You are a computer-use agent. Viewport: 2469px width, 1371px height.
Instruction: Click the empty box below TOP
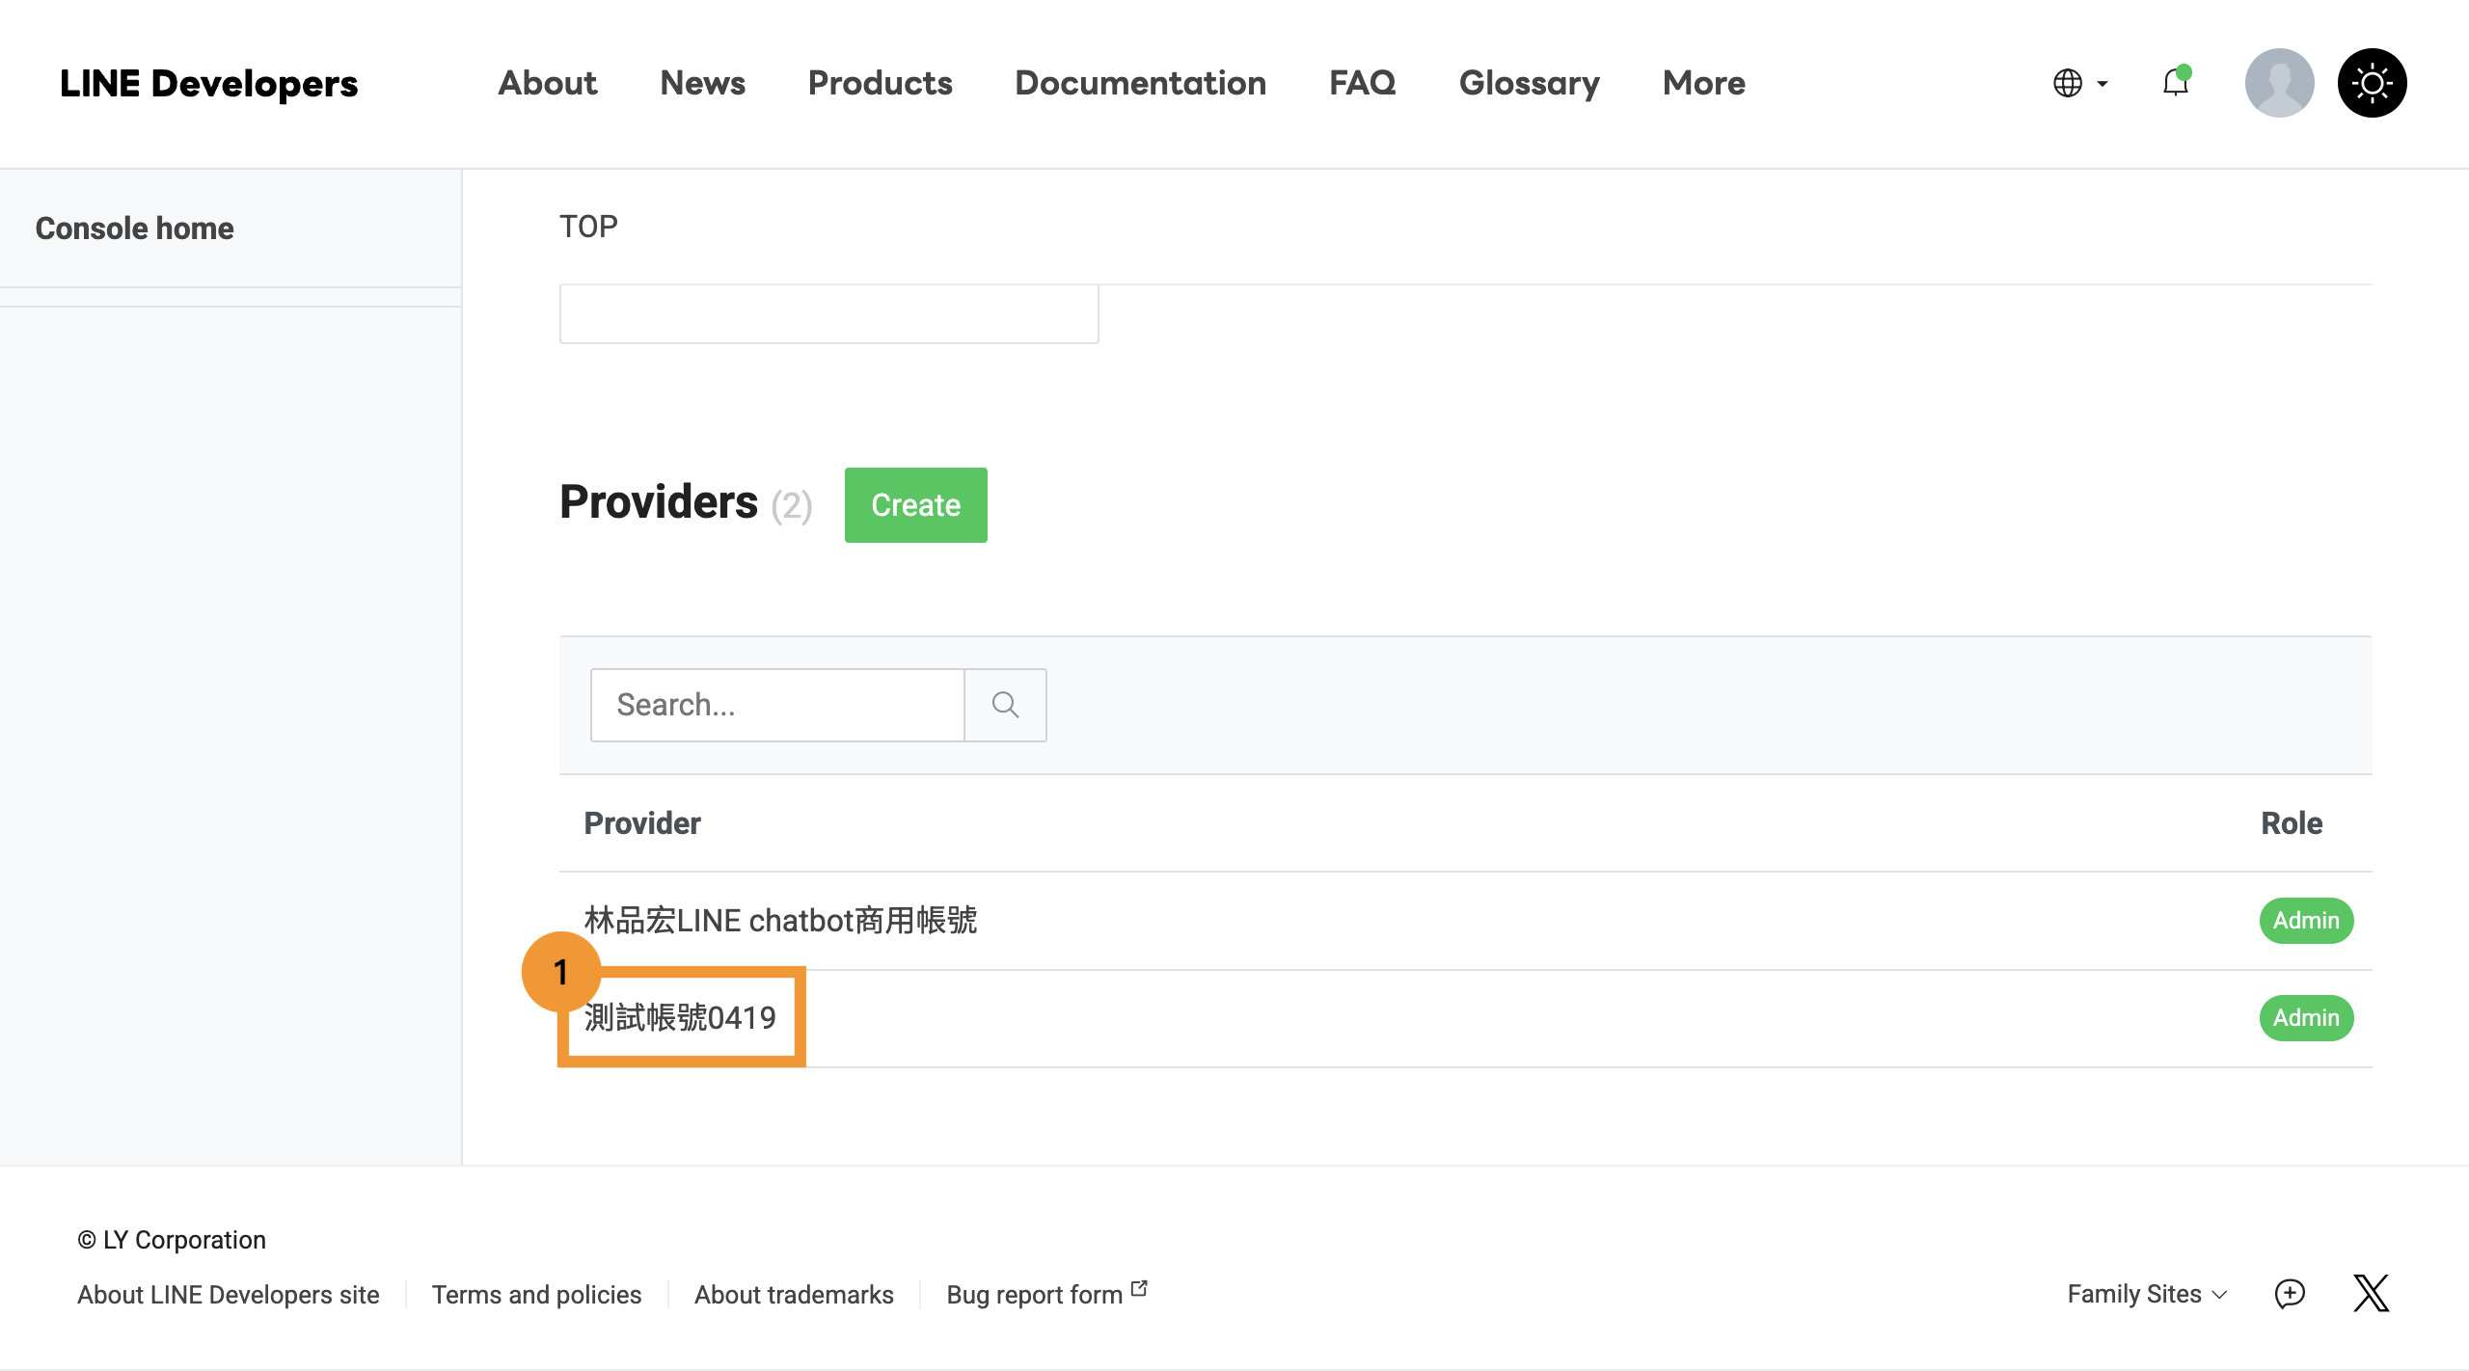click(x=828, y=313)
